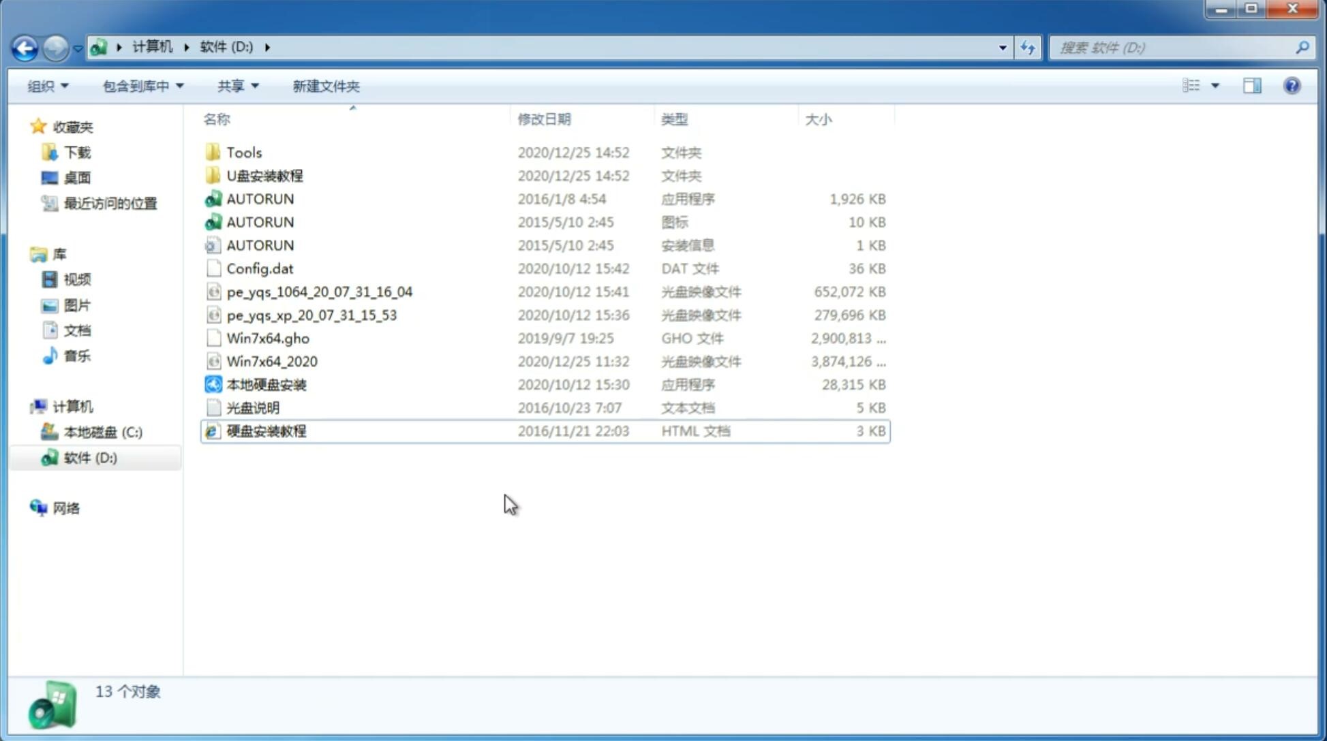
Task: Toggle change view layout button
Action: click(1200, 84)
